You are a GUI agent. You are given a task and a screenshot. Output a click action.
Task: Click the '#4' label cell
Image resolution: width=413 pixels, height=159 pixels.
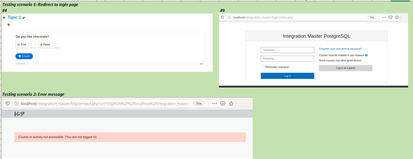click(x=4, y=10)
